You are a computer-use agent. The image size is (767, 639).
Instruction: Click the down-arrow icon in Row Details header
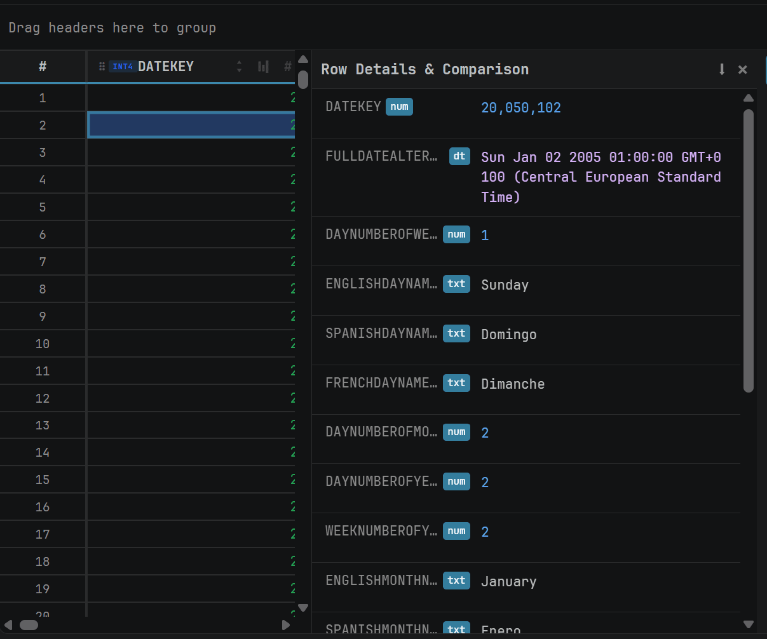tap(722, 69)
